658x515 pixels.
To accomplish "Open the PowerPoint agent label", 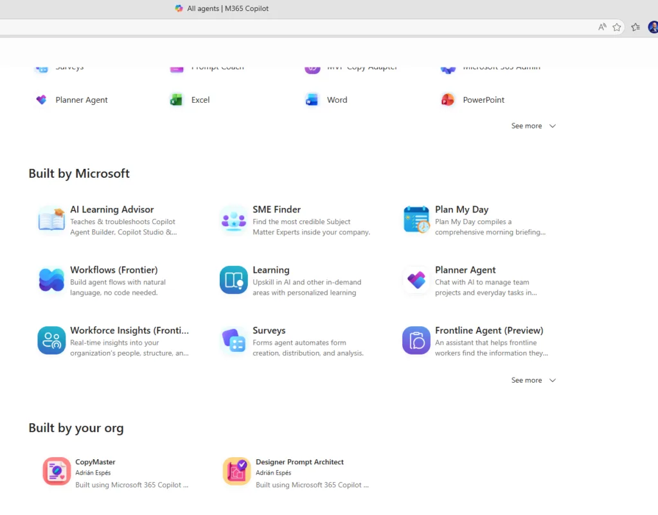I will point(483,100).
